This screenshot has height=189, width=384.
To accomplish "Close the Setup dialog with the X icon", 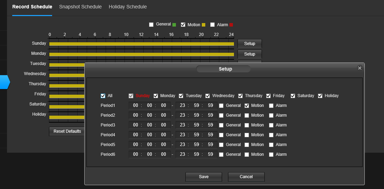I will pyautogui.click(x=360, y=68).
